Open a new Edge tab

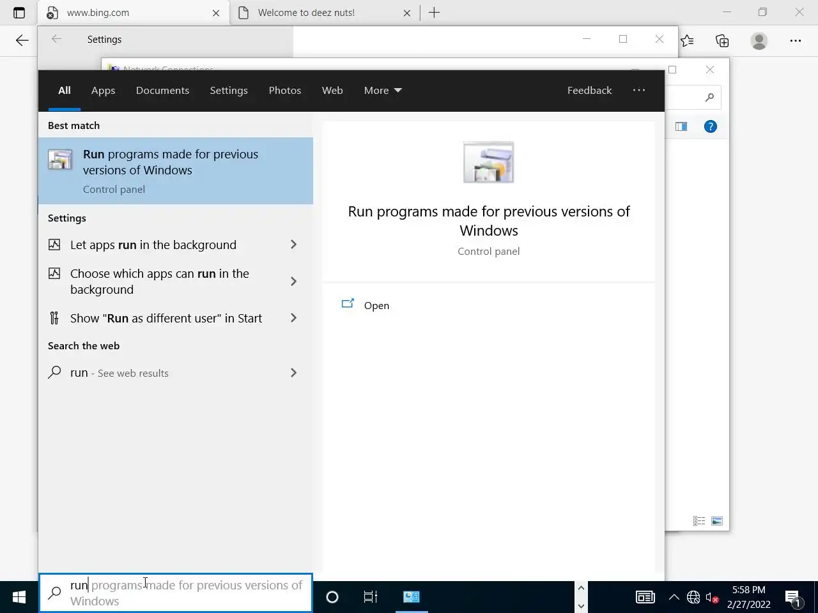434,13
